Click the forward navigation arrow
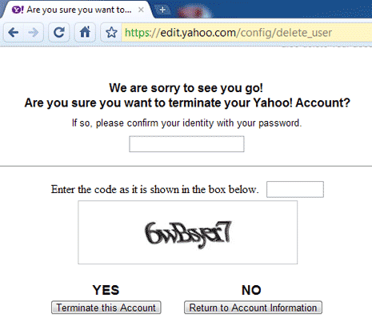The image size is (372, 326). pyautogui.click(x=34, y=33)
